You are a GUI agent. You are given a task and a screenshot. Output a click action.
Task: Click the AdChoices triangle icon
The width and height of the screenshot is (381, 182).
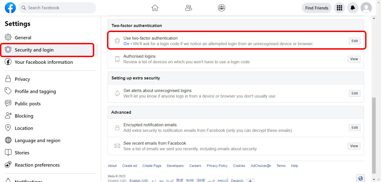click(x=269, y=166)
